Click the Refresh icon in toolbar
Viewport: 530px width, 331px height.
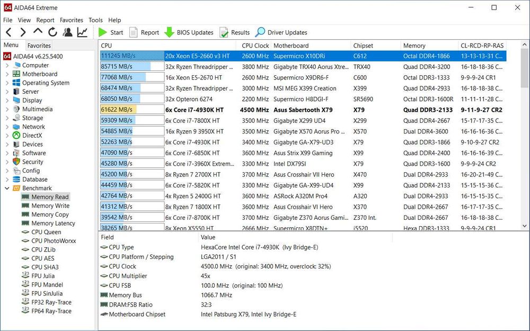(52, 32)
